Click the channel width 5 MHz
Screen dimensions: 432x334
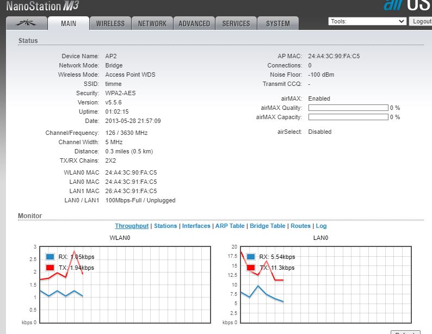(x=114, y=142)
